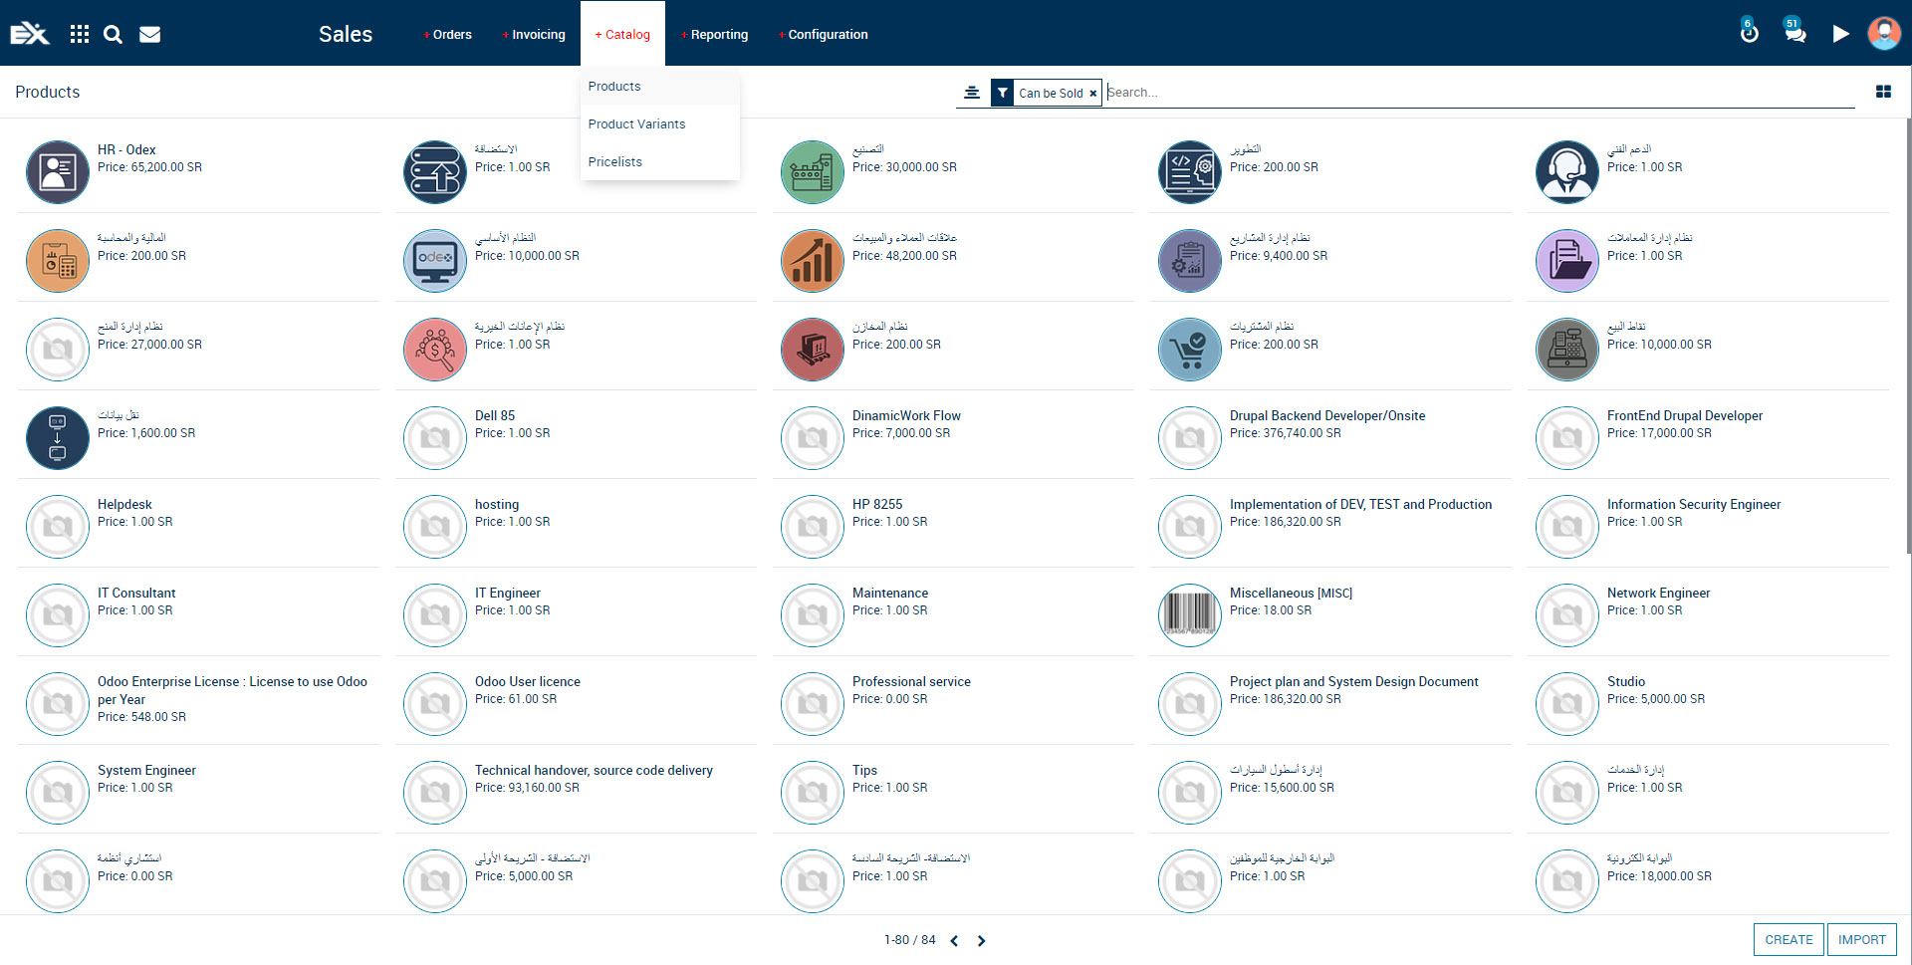
Task: Open HR - Odex product thumbnail
Action: pos(58,172)
